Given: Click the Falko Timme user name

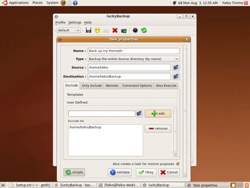Looking at the screenshot, I should tap(232, 3).
